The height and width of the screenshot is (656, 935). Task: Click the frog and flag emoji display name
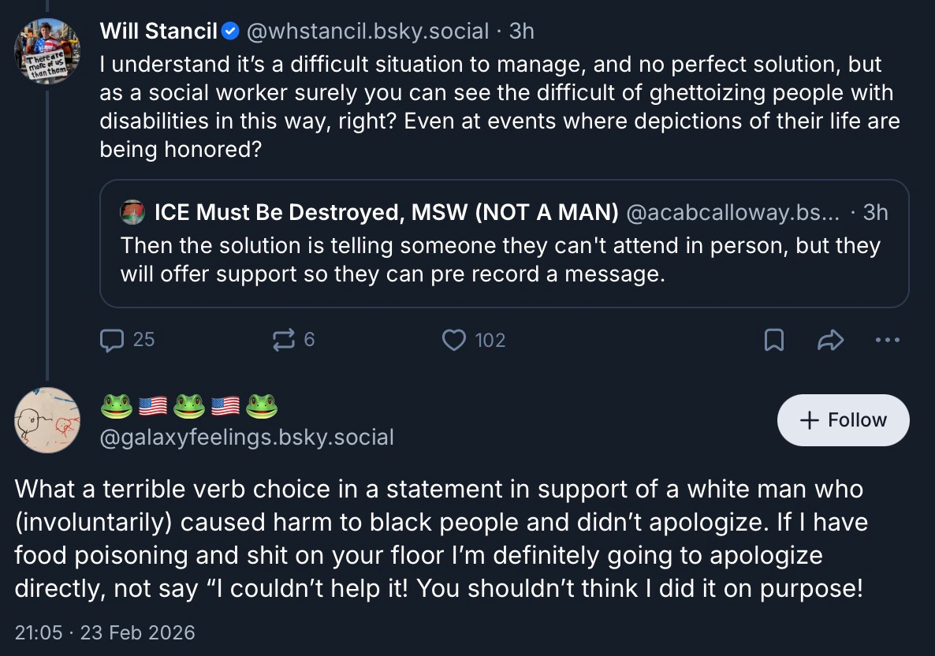(189, 407)
